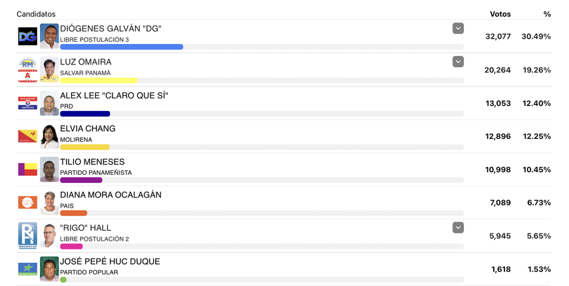The width and height of the screenshot is (569, 286).
Task: Click Diana Mora Ocalagán's photo thumbnail
Action: pos(49,202)
